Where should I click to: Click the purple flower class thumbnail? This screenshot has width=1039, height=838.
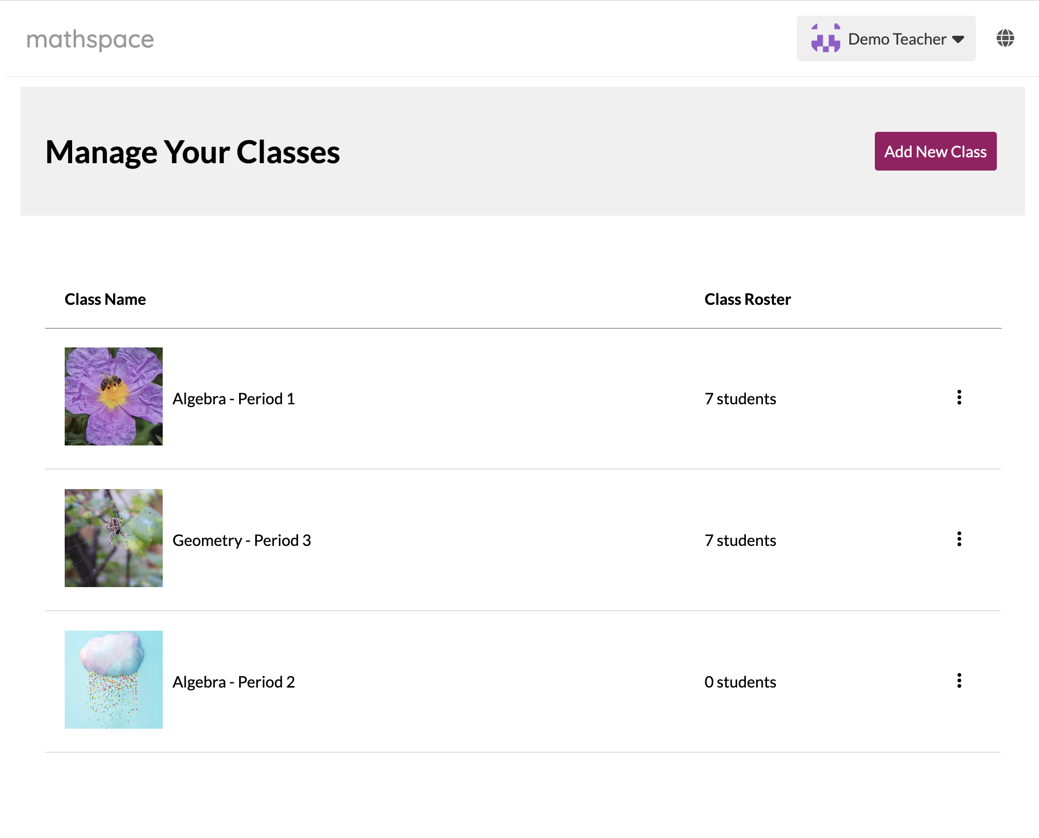tap(114, 396)
